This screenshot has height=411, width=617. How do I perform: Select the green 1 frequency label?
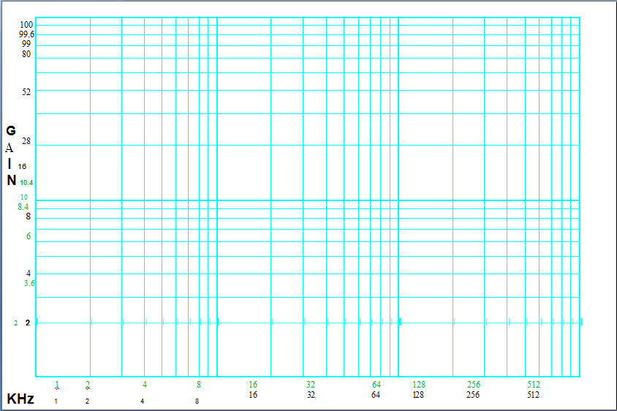tap(57, 385)
